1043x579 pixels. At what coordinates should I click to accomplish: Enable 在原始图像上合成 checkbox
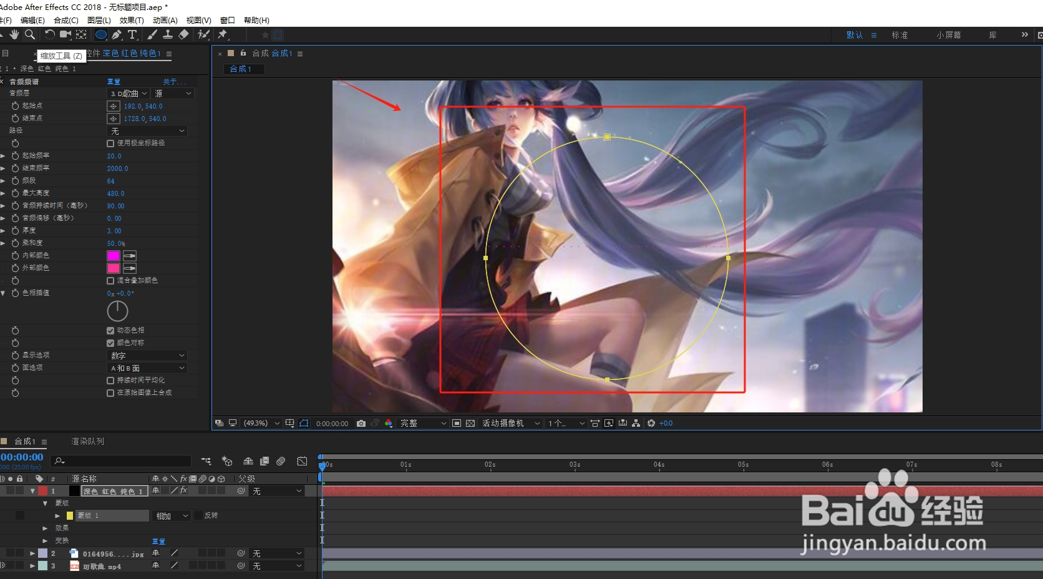tap(110, 393)
